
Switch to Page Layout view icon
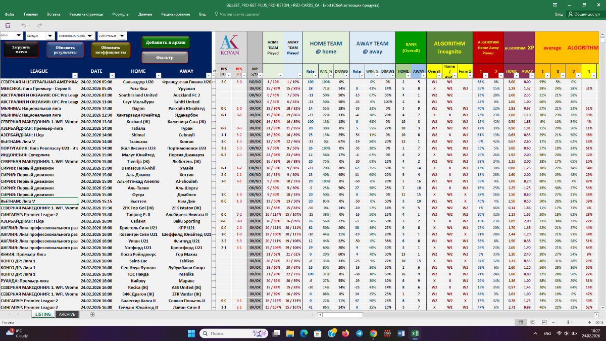point(532,322)
